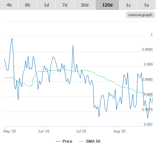Screen dimensions: 156x150
Task: Show the 5y price history
Action: coord(146,5)
